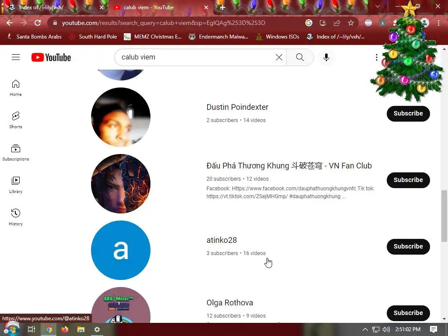Open atinko28 channel name link
Screen dimensions: 448x336
pyautogui.click(x=222, y=240)
